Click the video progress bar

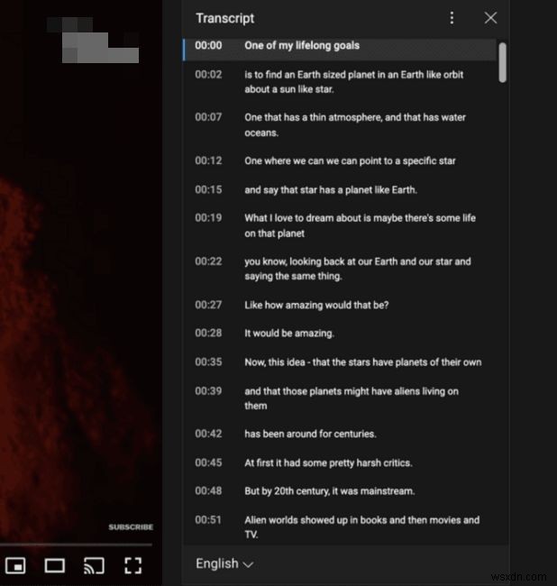[76, 545]
